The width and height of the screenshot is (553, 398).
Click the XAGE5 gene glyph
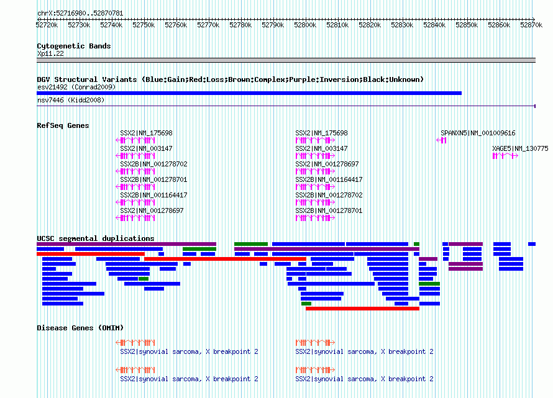505,156
